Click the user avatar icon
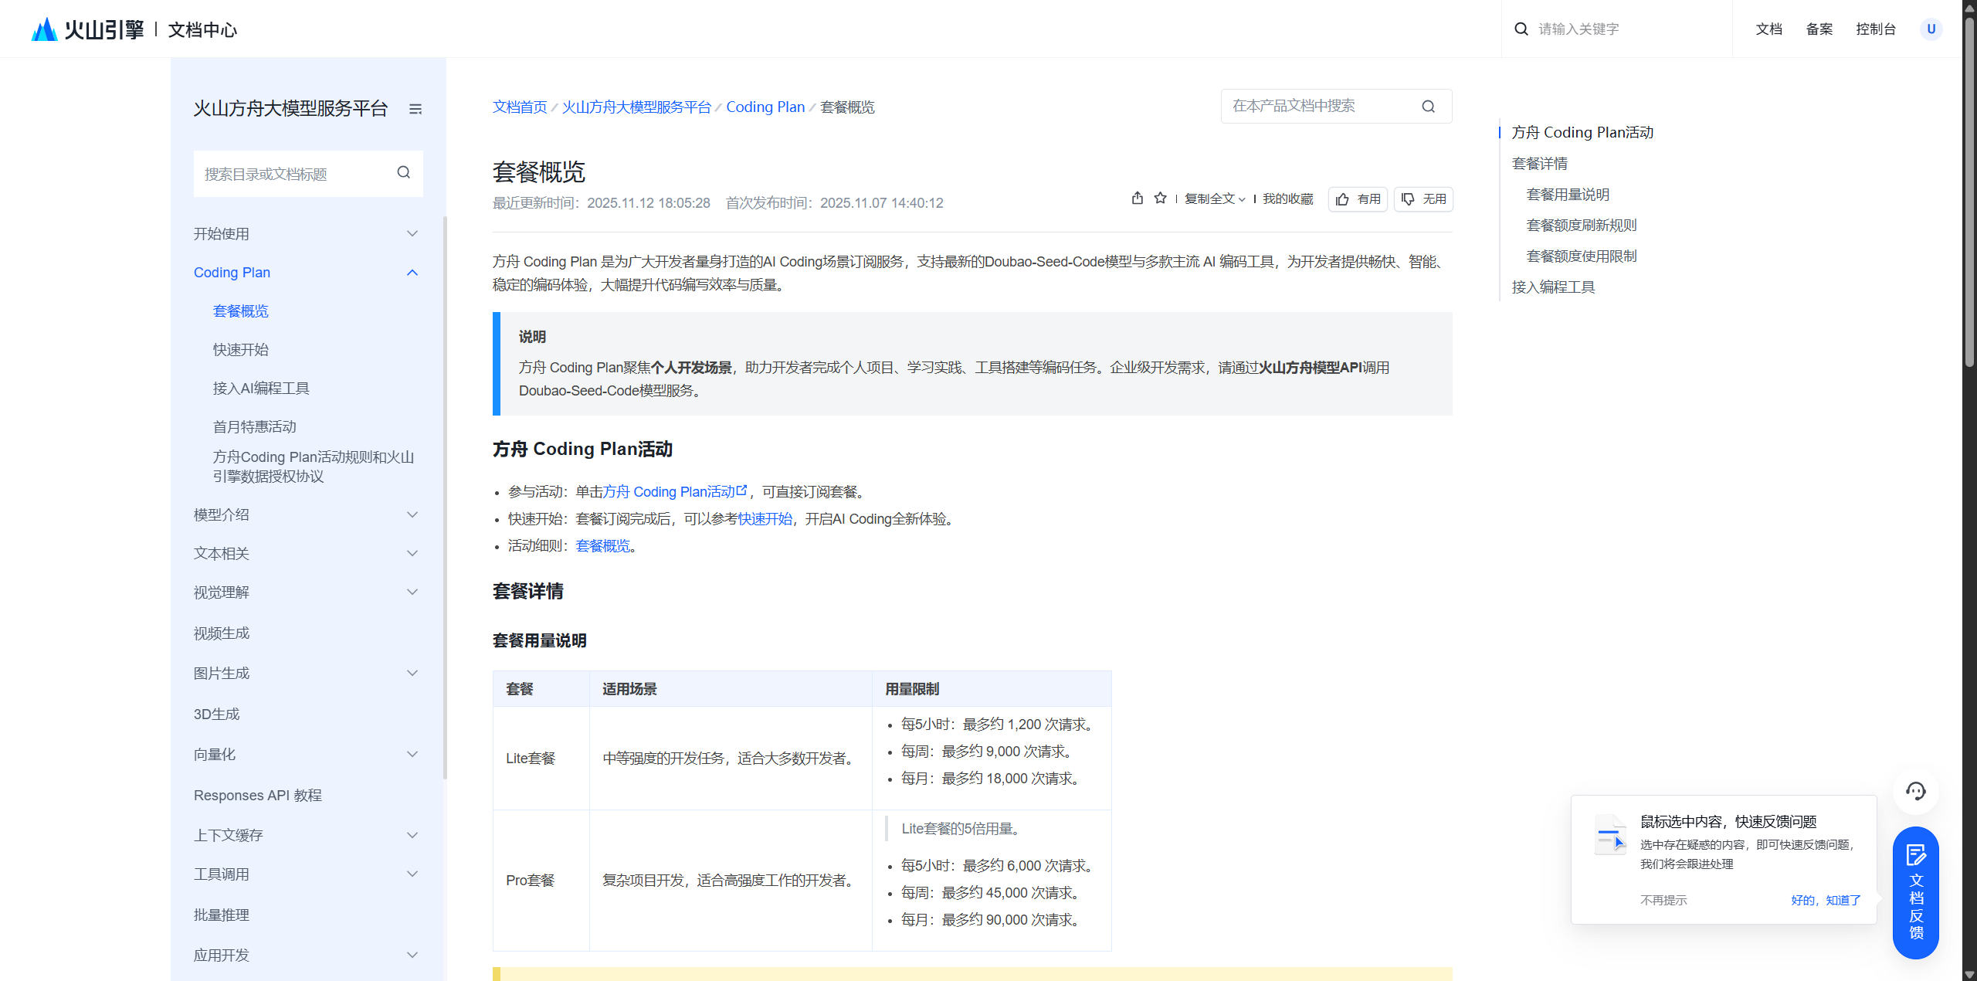This screenshot has height=981, width=1977. pyautogui.click(x=1931, y=29)
